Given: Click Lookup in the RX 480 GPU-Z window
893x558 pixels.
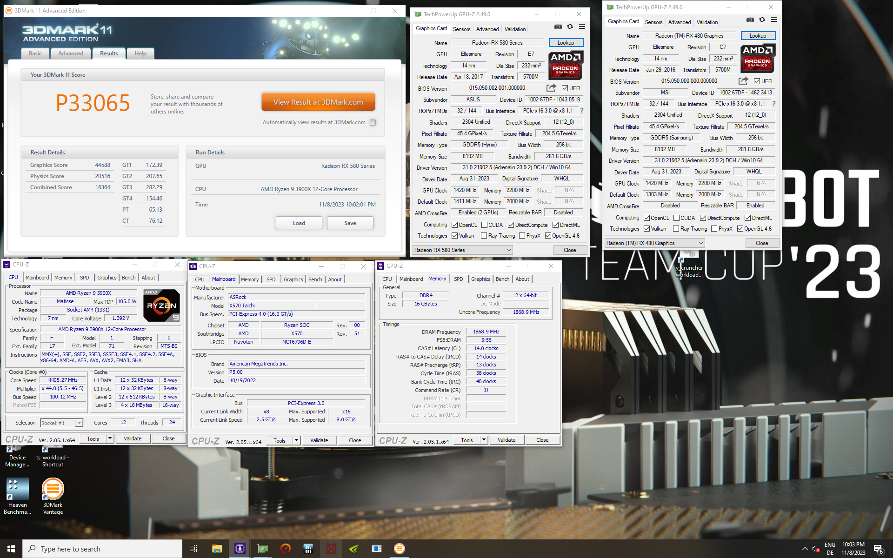Looking at the screenshot, I should (x=758, y=36).
